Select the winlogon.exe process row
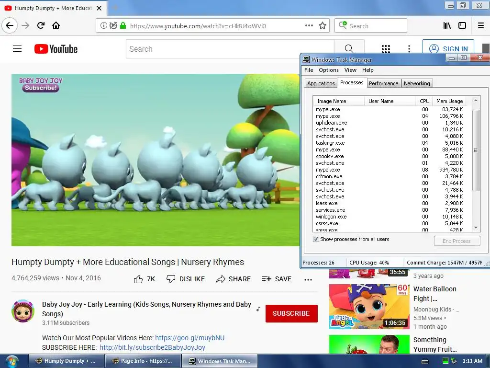Viewport: 490px width, 368px height. (x=389, y=217)
